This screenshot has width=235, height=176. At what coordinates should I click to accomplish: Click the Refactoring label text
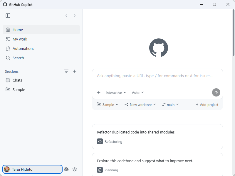(x=113, y=142)
